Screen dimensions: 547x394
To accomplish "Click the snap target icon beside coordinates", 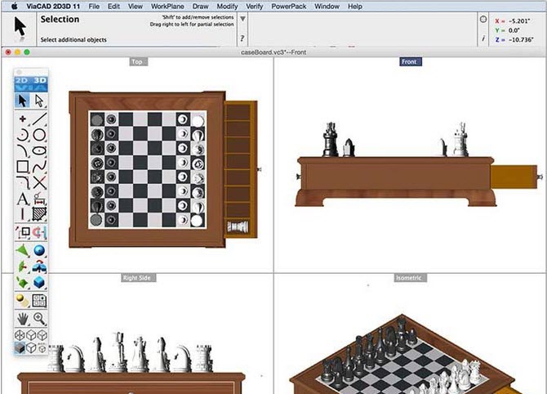I will click(483, 20).
